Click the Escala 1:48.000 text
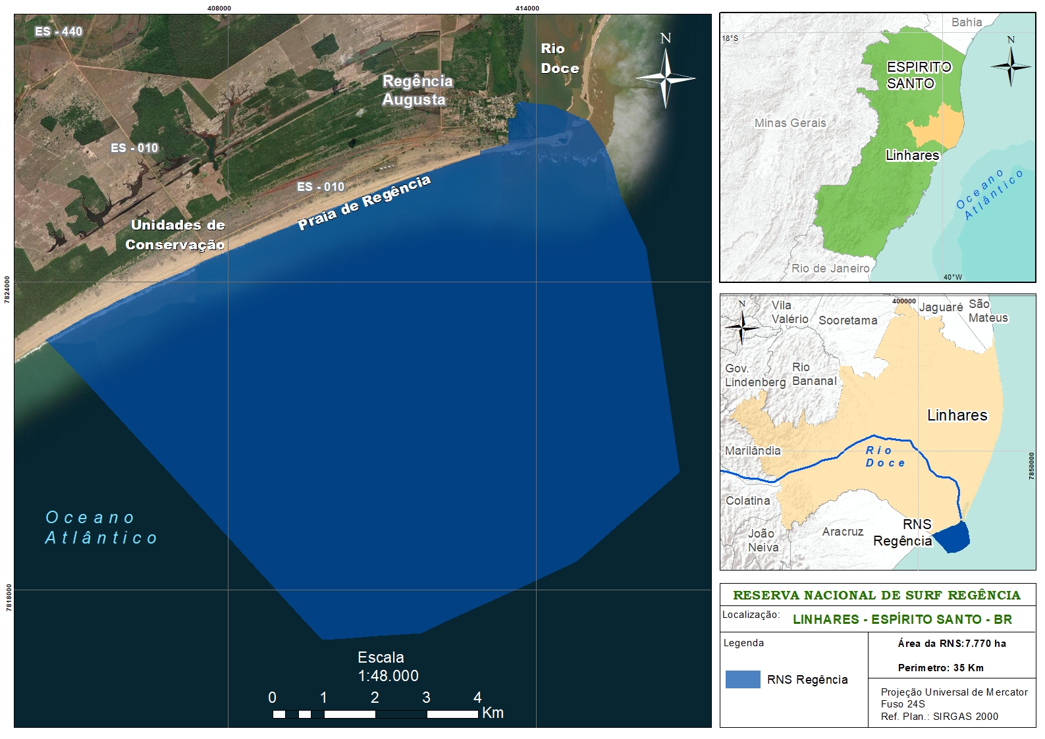This screenshot has width=1045, height=739. (387, 667)
